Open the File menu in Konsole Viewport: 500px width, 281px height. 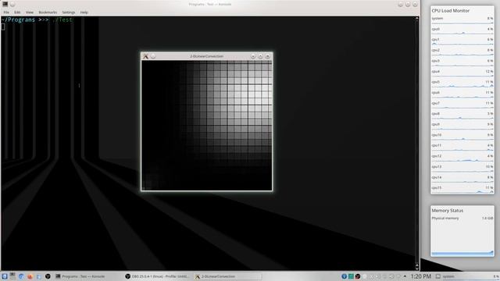pos(6,12)
